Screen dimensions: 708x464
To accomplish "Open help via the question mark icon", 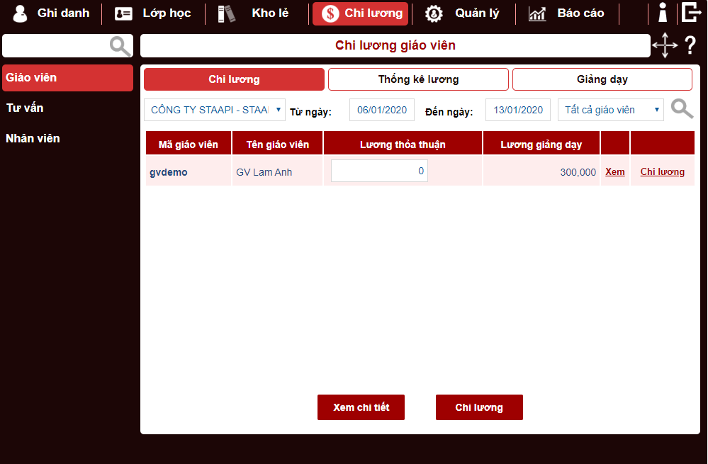I will click(x=690, y=46).
